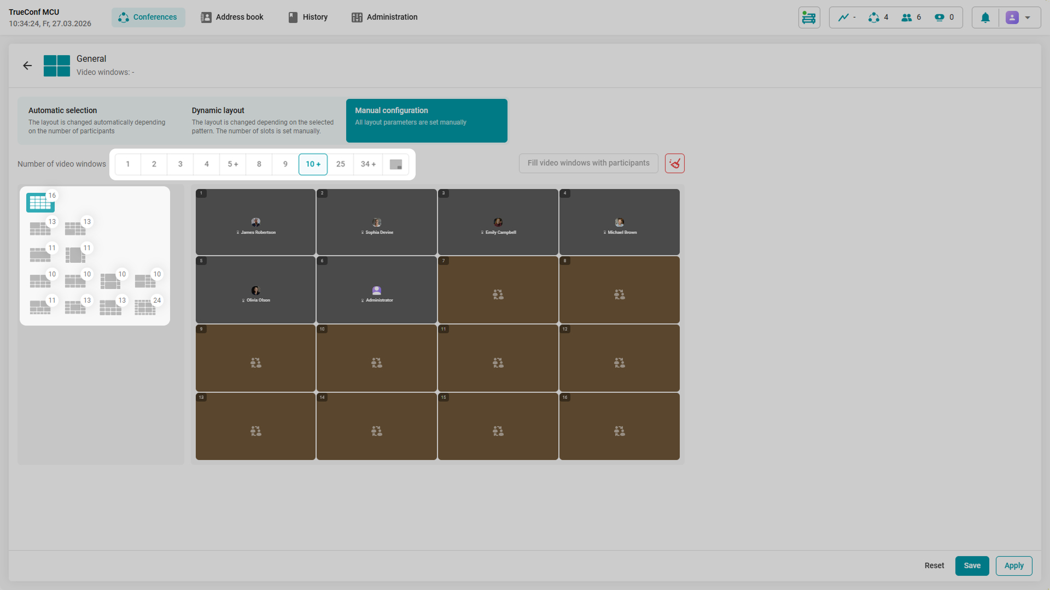1050x590 pixels.
Task: Expand the user account dropdown arrow
Action: tap(1028, 17)
